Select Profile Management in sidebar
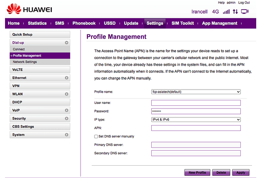The height and width of the screenshot is (178, 267). click(40, 56)
